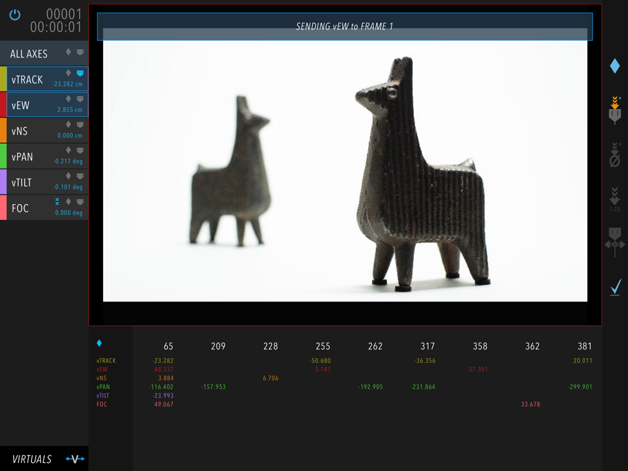The width and height of the screenshot is (628, 471).
Task: Select keyframe column 255
Action: (x=323, y=346)
